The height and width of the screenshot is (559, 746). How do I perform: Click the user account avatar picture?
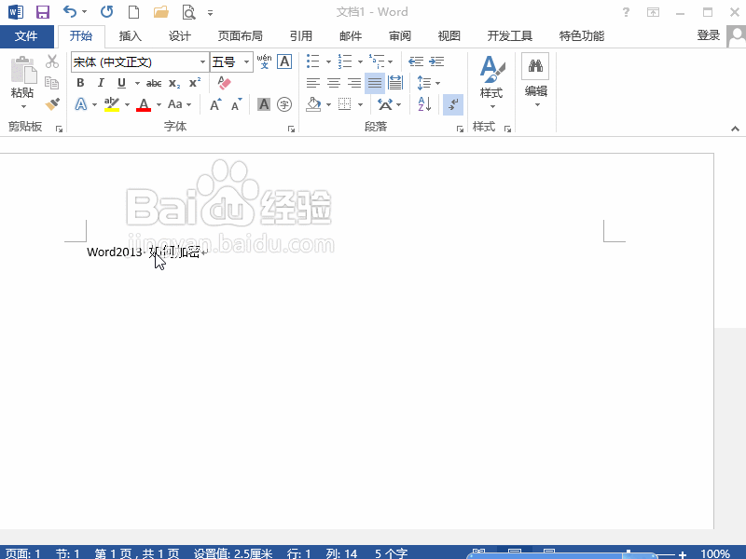pos(736,36)
